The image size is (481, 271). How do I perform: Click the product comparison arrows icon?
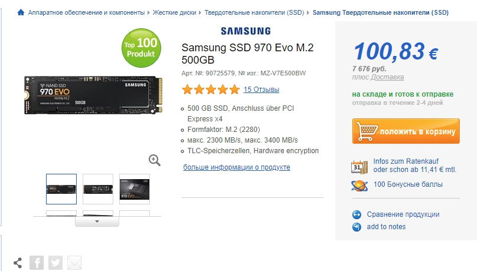pyautogui.click(x=356, y=214)
